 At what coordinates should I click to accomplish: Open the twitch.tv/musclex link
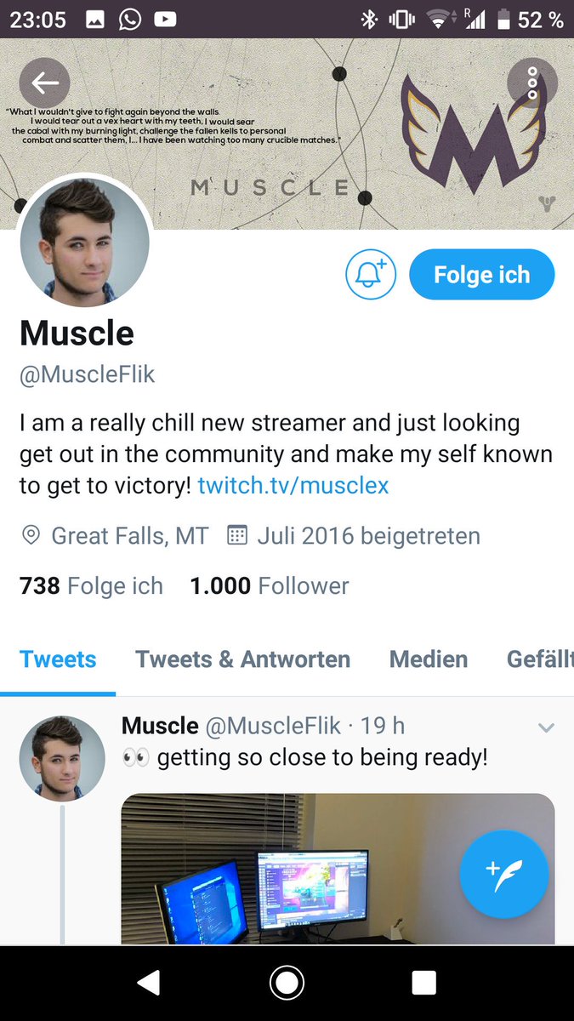click(293, 486)
